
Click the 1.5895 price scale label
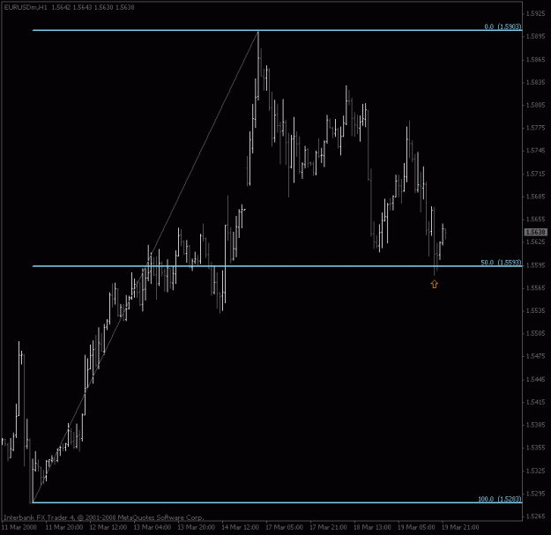tap(536, 36)
